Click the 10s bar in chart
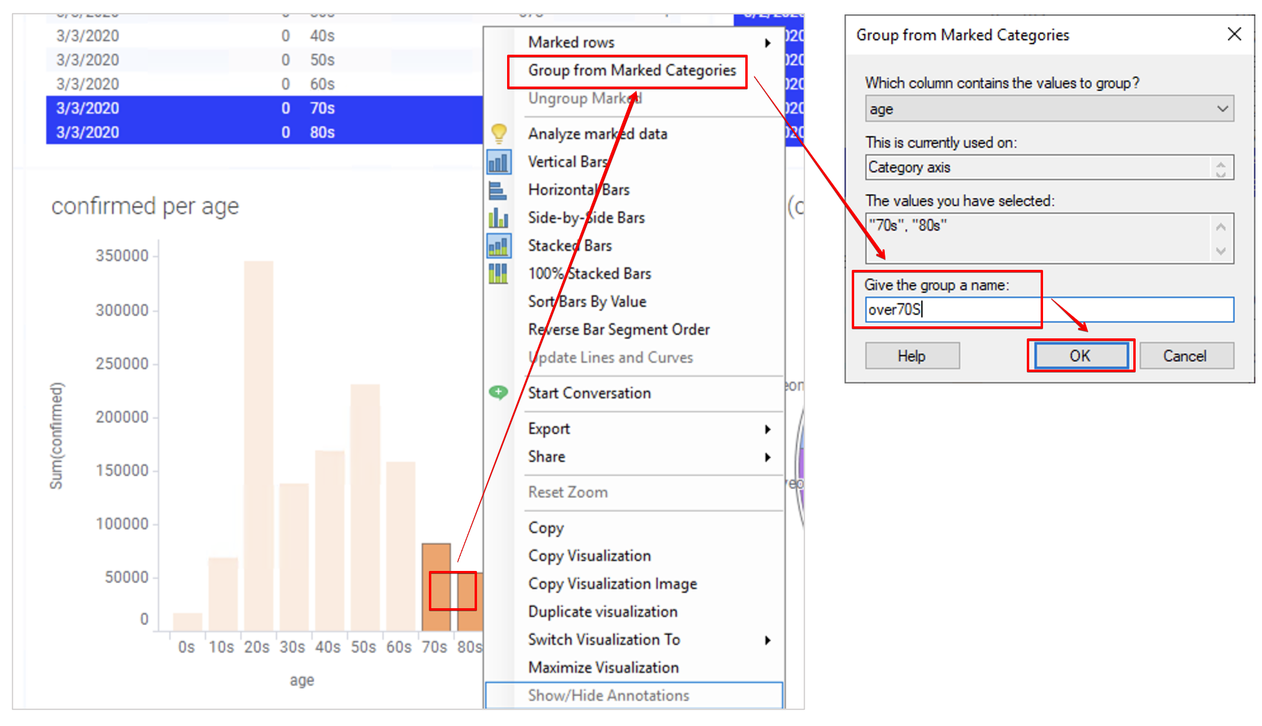Image resolution: width=1262 pixels, height=726 pixels. tap(223, 594)
